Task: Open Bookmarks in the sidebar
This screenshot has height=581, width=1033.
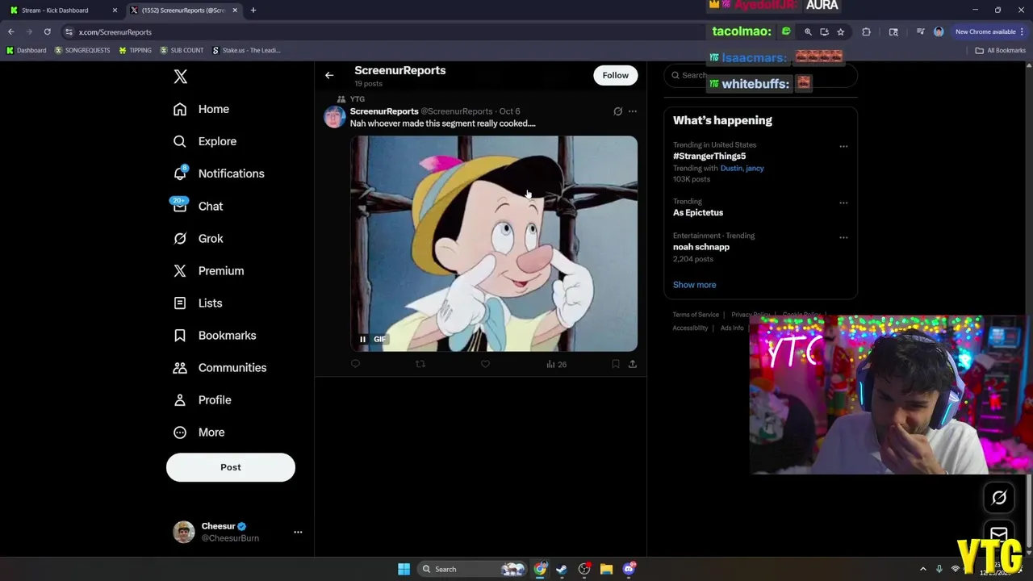Action: 215,335
